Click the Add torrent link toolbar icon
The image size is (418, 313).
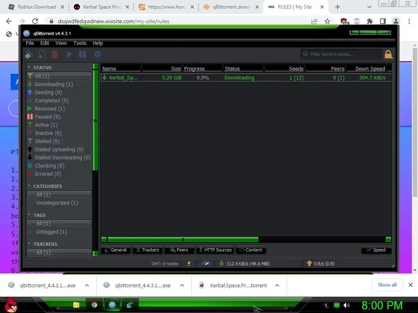click(x=29, y=54)
